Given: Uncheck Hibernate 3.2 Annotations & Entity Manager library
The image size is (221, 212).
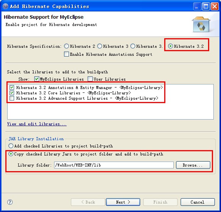Looking at the screenshot, I should (12, 87).
